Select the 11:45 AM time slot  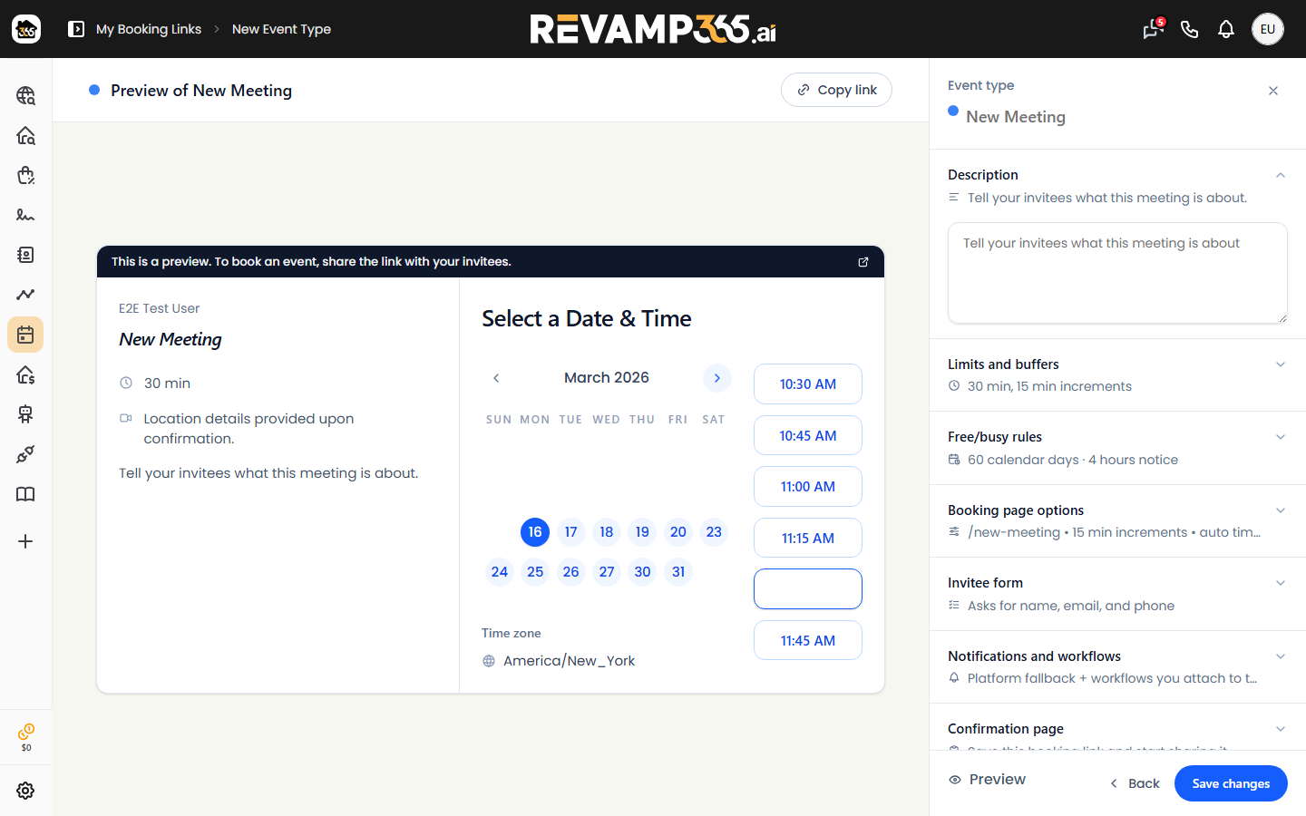pos(808,640)
